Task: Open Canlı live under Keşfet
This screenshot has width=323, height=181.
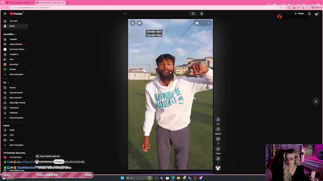Action: click(x=15, y=135)
